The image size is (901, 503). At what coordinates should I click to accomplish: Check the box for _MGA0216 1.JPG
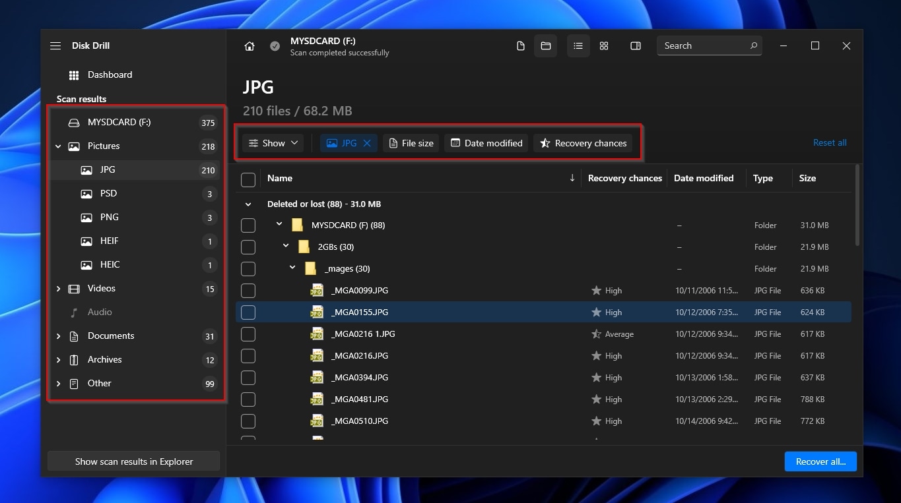[x=248, y=334]
